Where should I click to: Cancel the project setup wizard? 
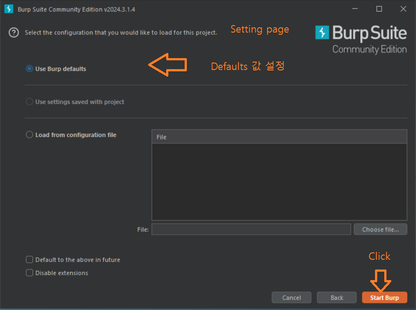[292, 298]
